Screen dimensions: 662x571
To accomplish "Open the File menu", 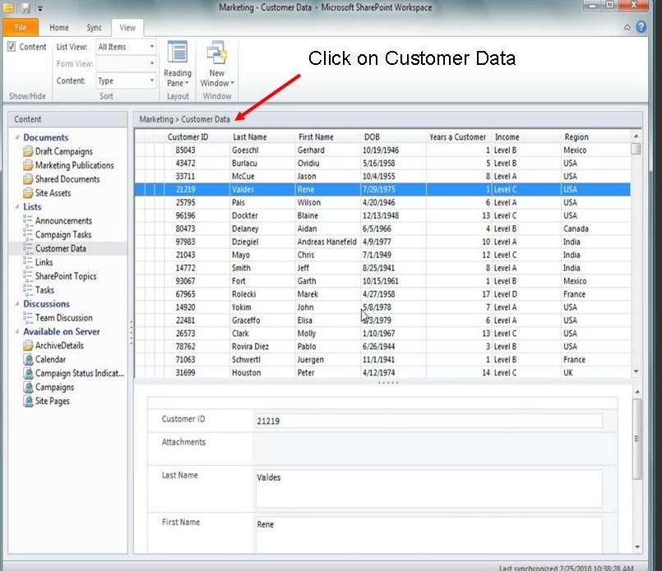I will (20, 27).
